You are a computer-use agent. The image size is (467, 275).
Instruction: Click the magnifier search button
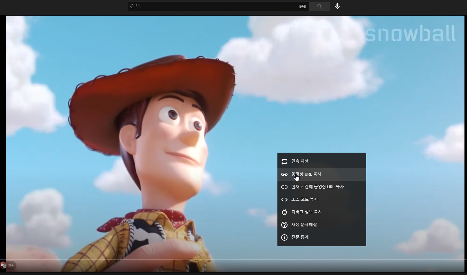[x=319, y=6]
